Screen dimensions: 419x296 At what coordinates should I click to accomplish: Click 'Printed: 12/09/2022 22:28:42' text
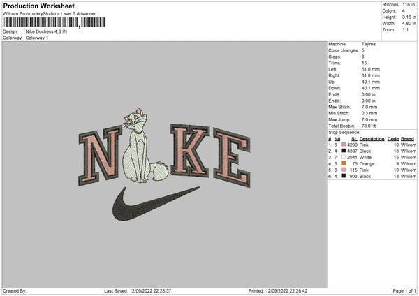pyautogui.click(x=278, y=291)
